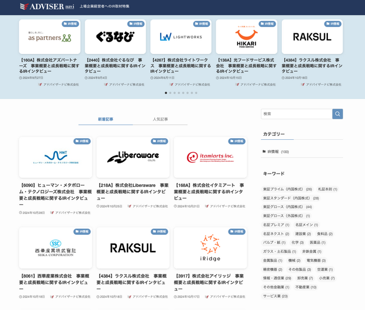Image resolution: width=365 pixels, height=310 pixels.
Task: Select the 小売業 keyword tag
Action: pos(327,278)
